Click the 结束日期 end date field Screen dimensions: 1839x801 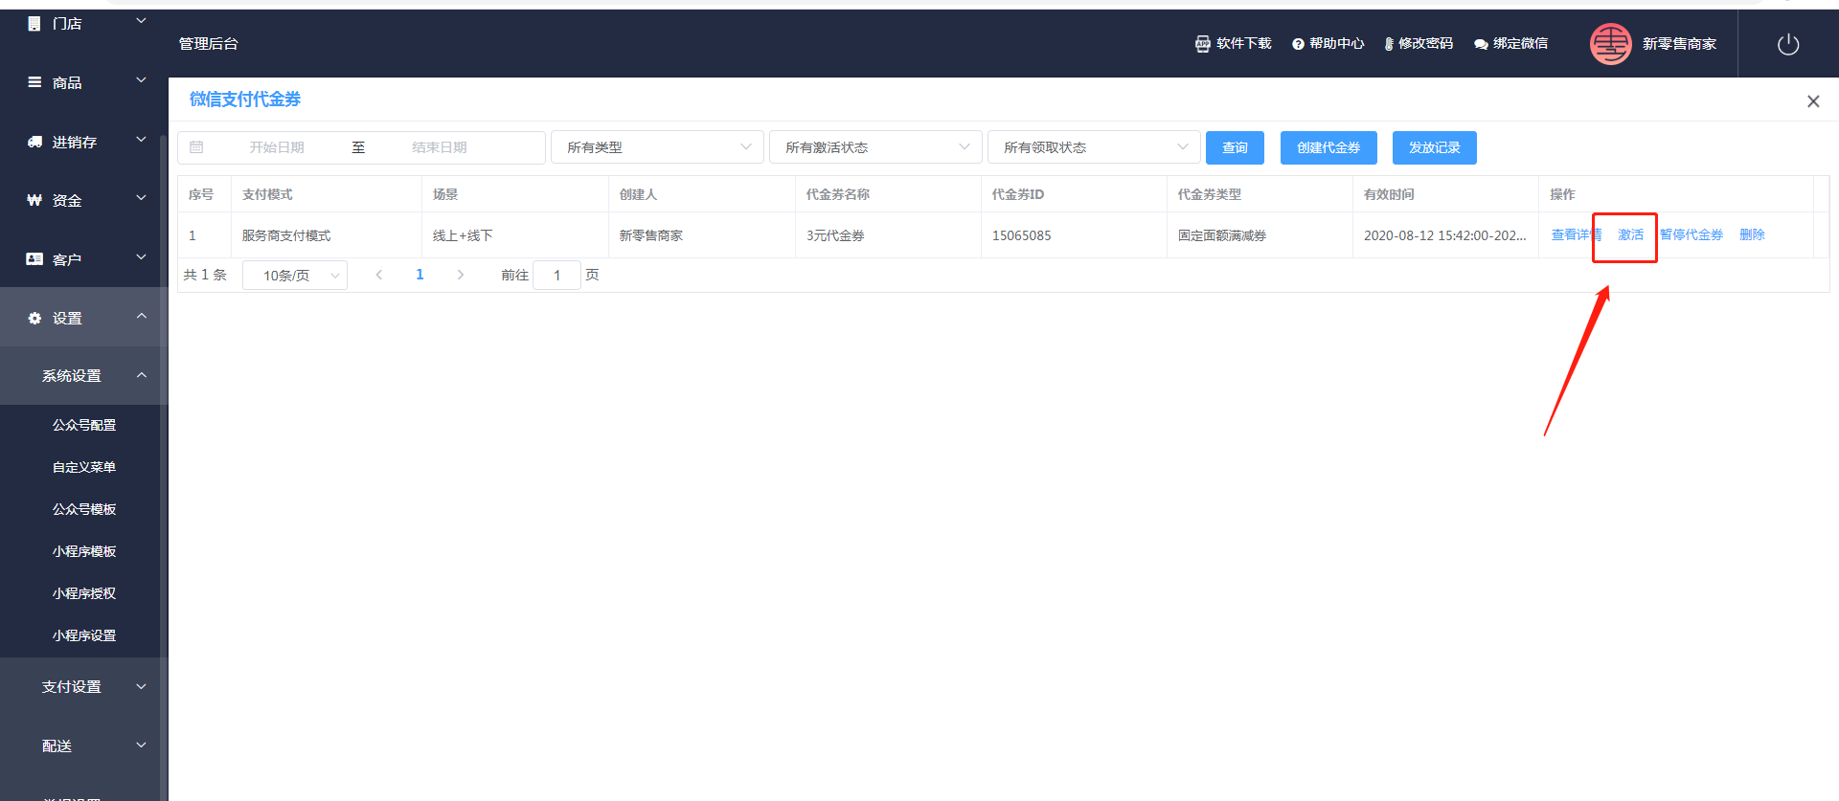tap(440, 147)
